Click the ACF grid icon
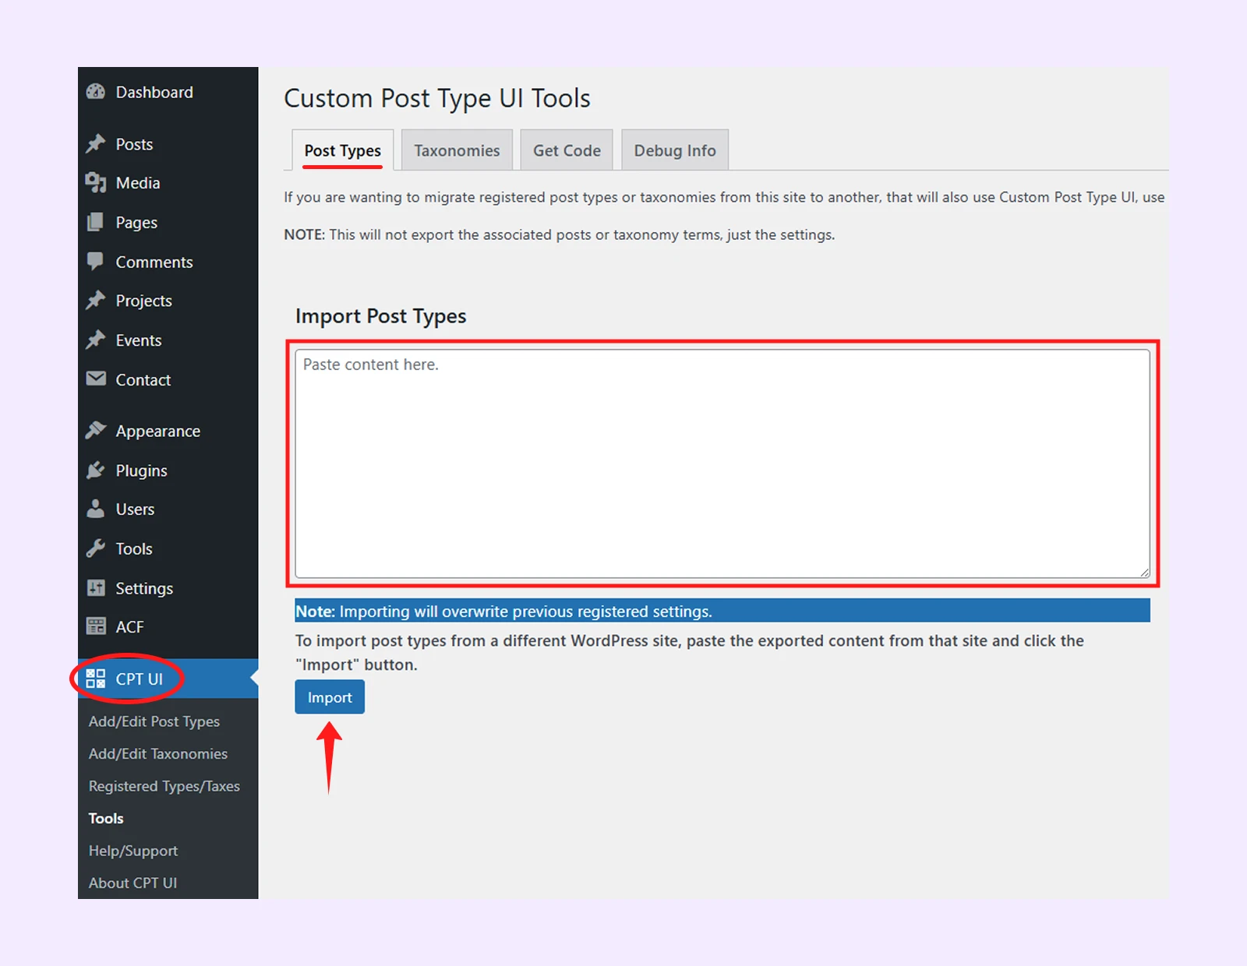 (x=96, y=626)
